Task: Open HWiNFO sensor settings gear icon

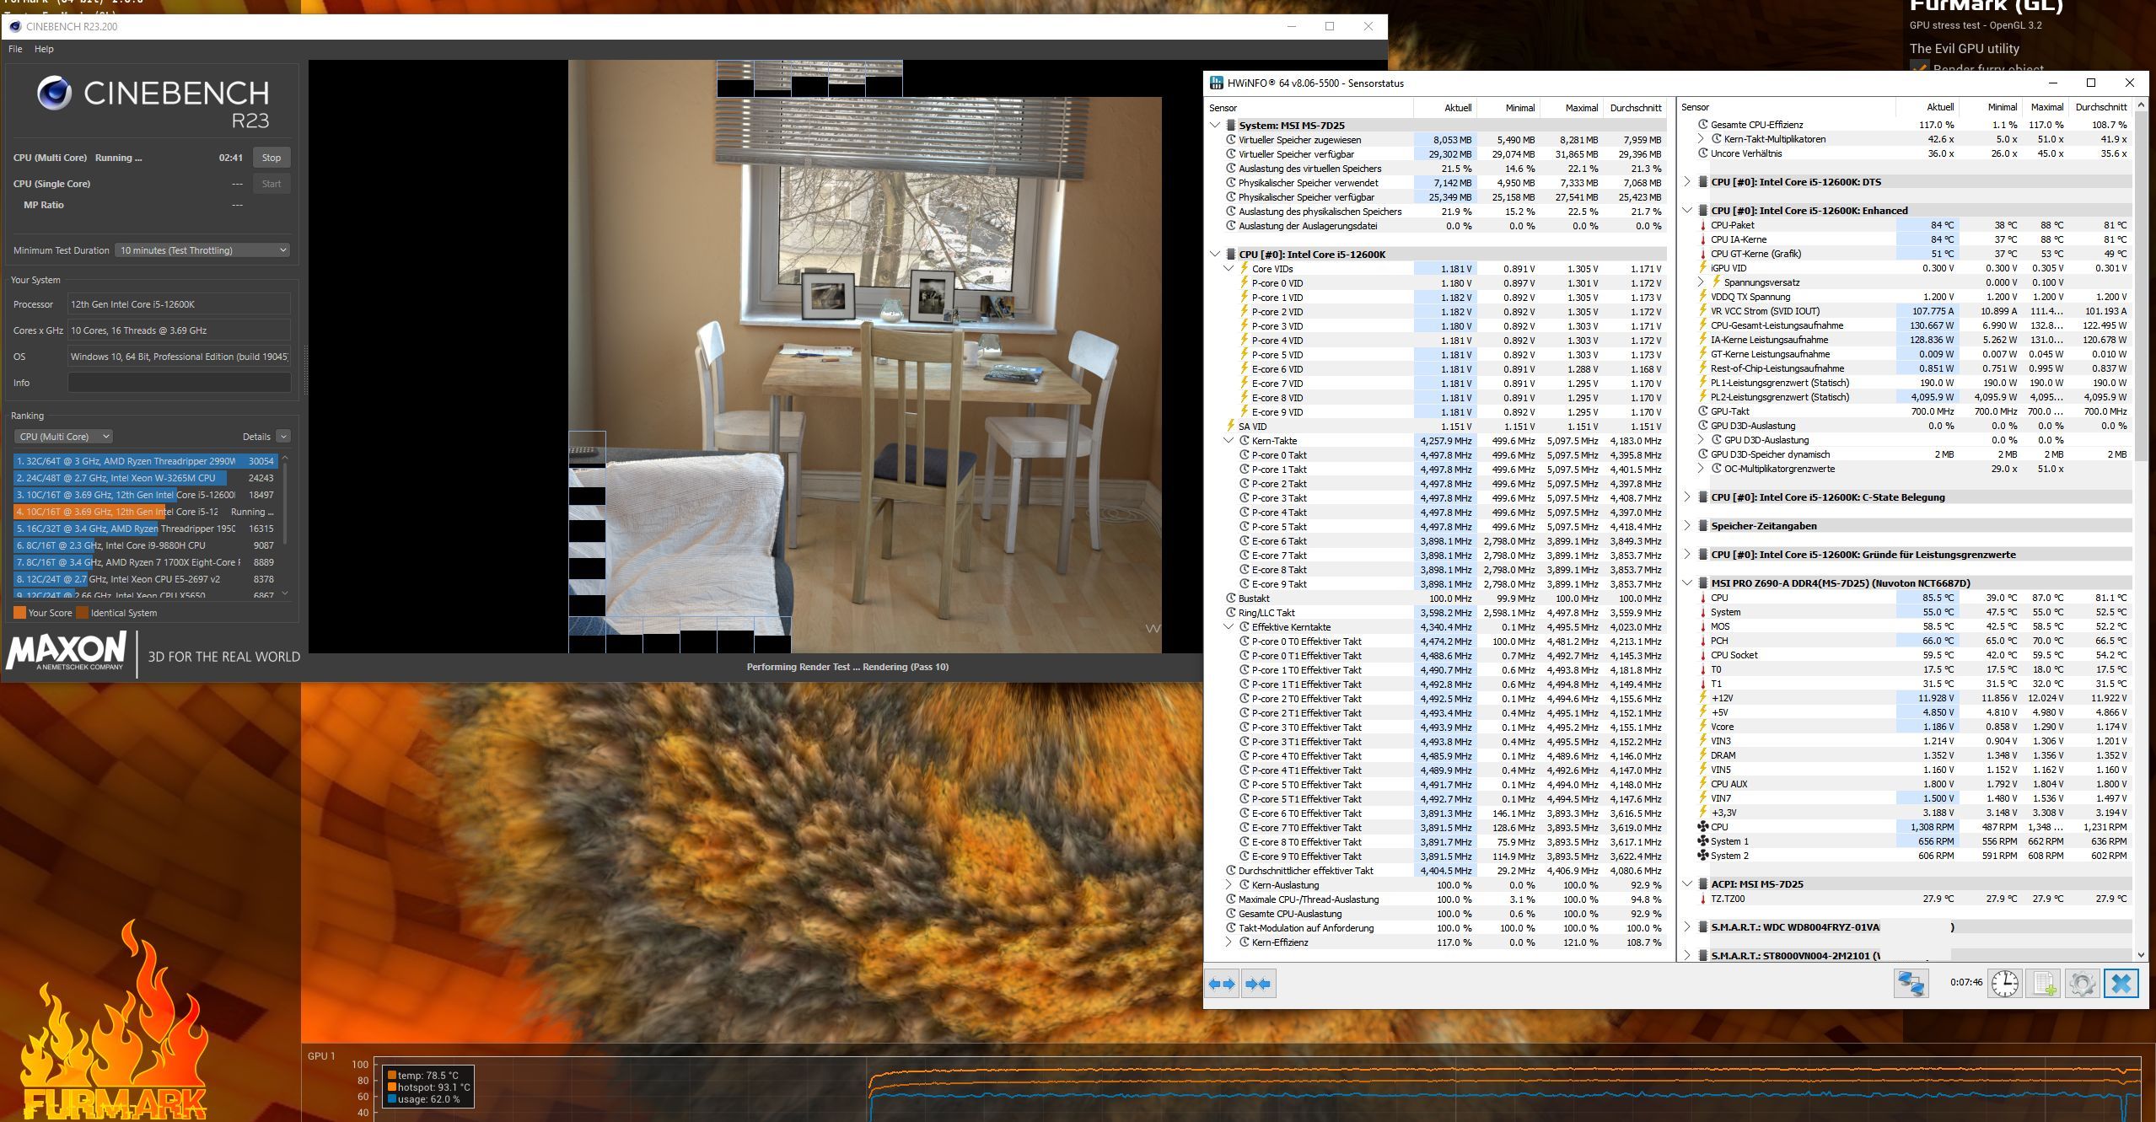Action: pos(2082,983)
